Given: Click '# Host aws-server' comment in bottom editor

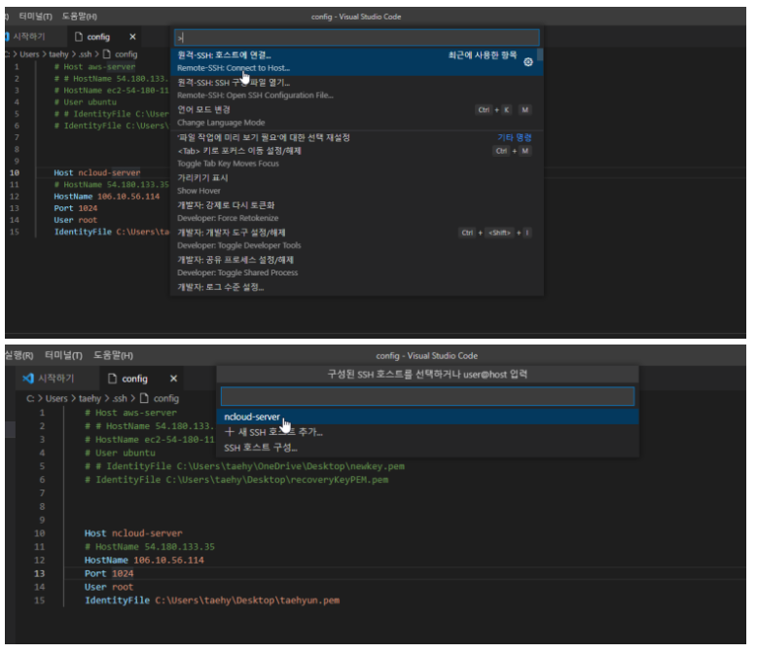Looking at the screenshot, I should pyautogui.click(x=130, y=413).
